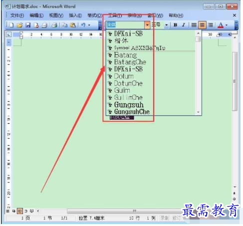Open the undo history dropdown arrow
The image size is (243, 226).
coord(89,25)
